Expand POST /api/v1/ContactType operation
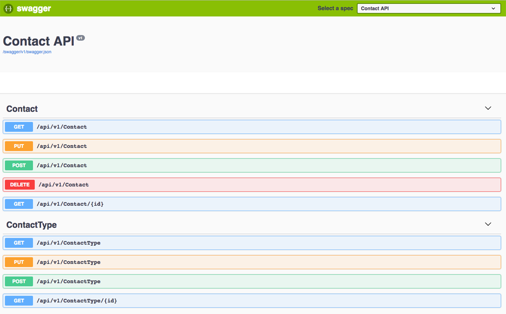Viewport: 506px width, 314px height. click(252, 281)
